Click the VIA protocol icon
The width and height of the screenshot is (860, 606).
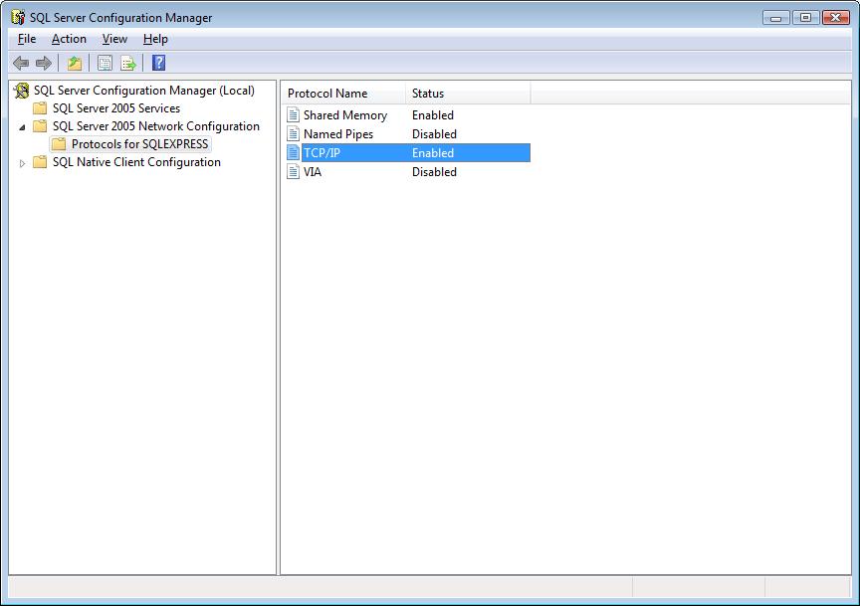294,172
